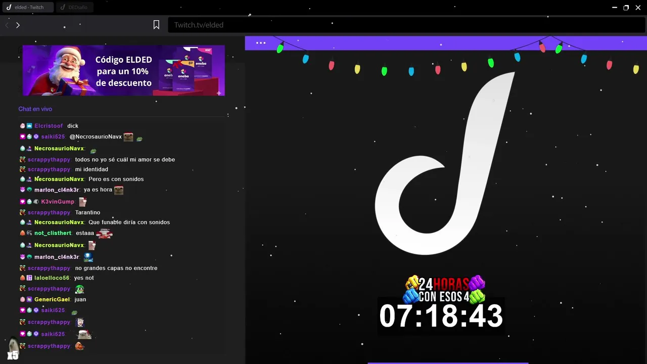The image size is (647, 364).
Task: Maximize the browser window
Action: coord(626,8)
